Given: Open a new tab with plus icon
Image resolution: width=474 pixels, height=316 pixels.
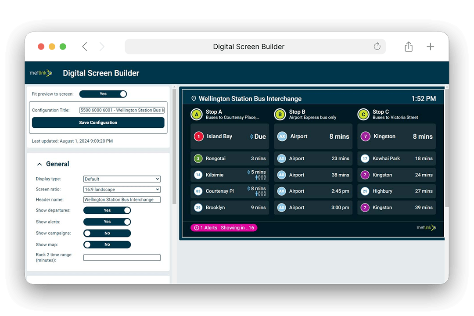Looking at the screenshot, I should tap(430, 47).
